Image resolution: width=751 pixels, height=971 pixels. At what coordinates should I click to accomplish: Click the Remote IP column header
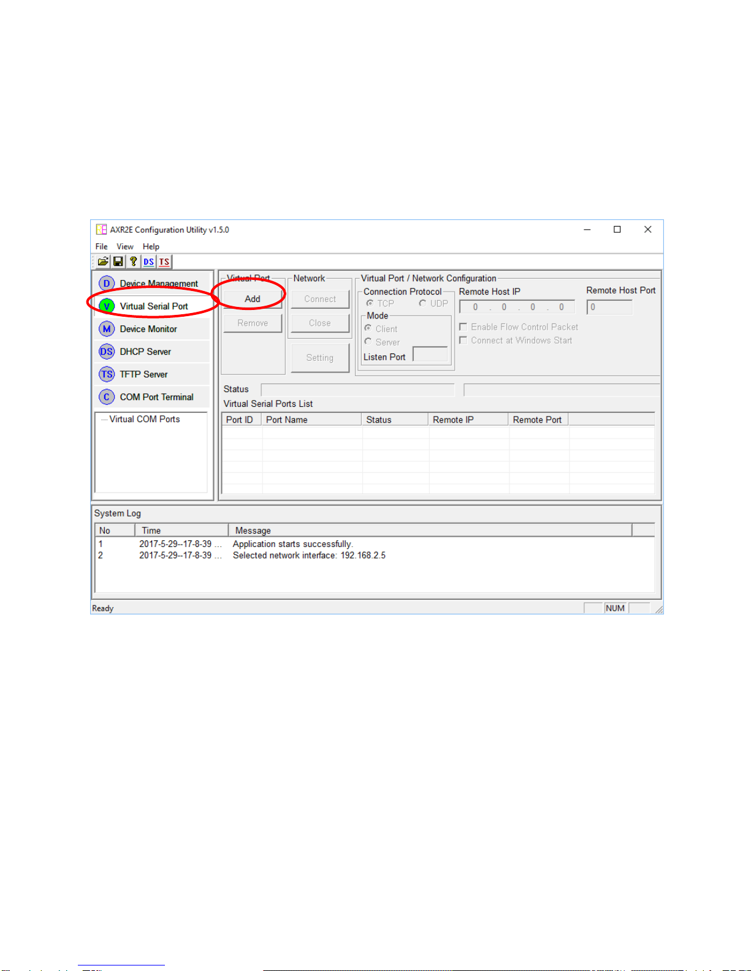tap(468, 420)
